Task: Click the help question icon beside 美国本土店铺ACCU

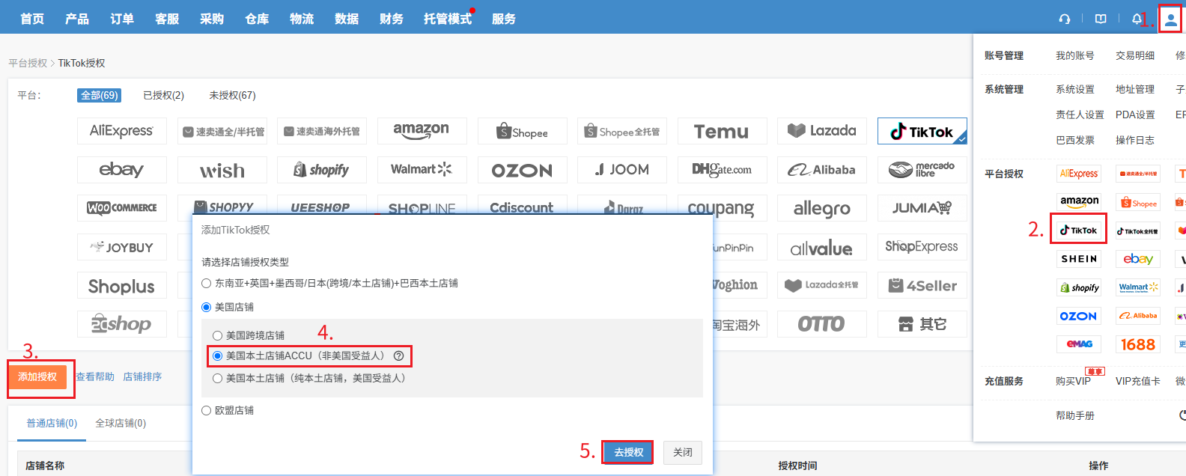Action: [x=399, y=356]
